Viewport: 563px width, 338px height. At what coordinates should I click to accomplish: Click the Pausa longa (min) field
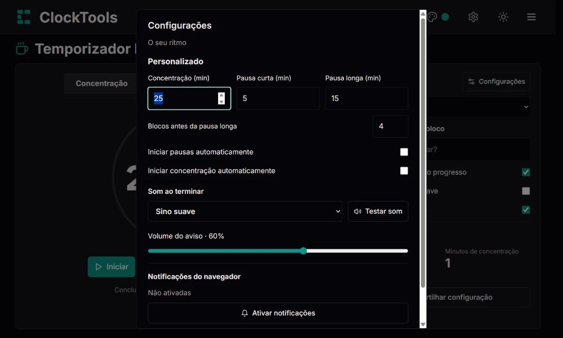[x=367, y=99]
